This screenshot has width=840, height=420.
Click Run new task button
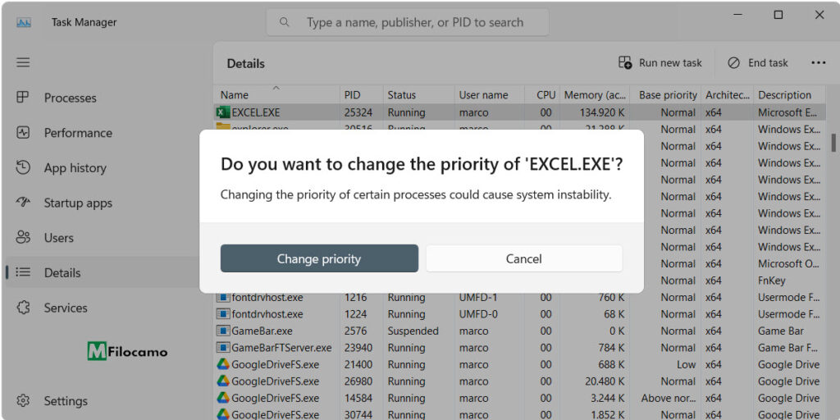coord(660,63)
